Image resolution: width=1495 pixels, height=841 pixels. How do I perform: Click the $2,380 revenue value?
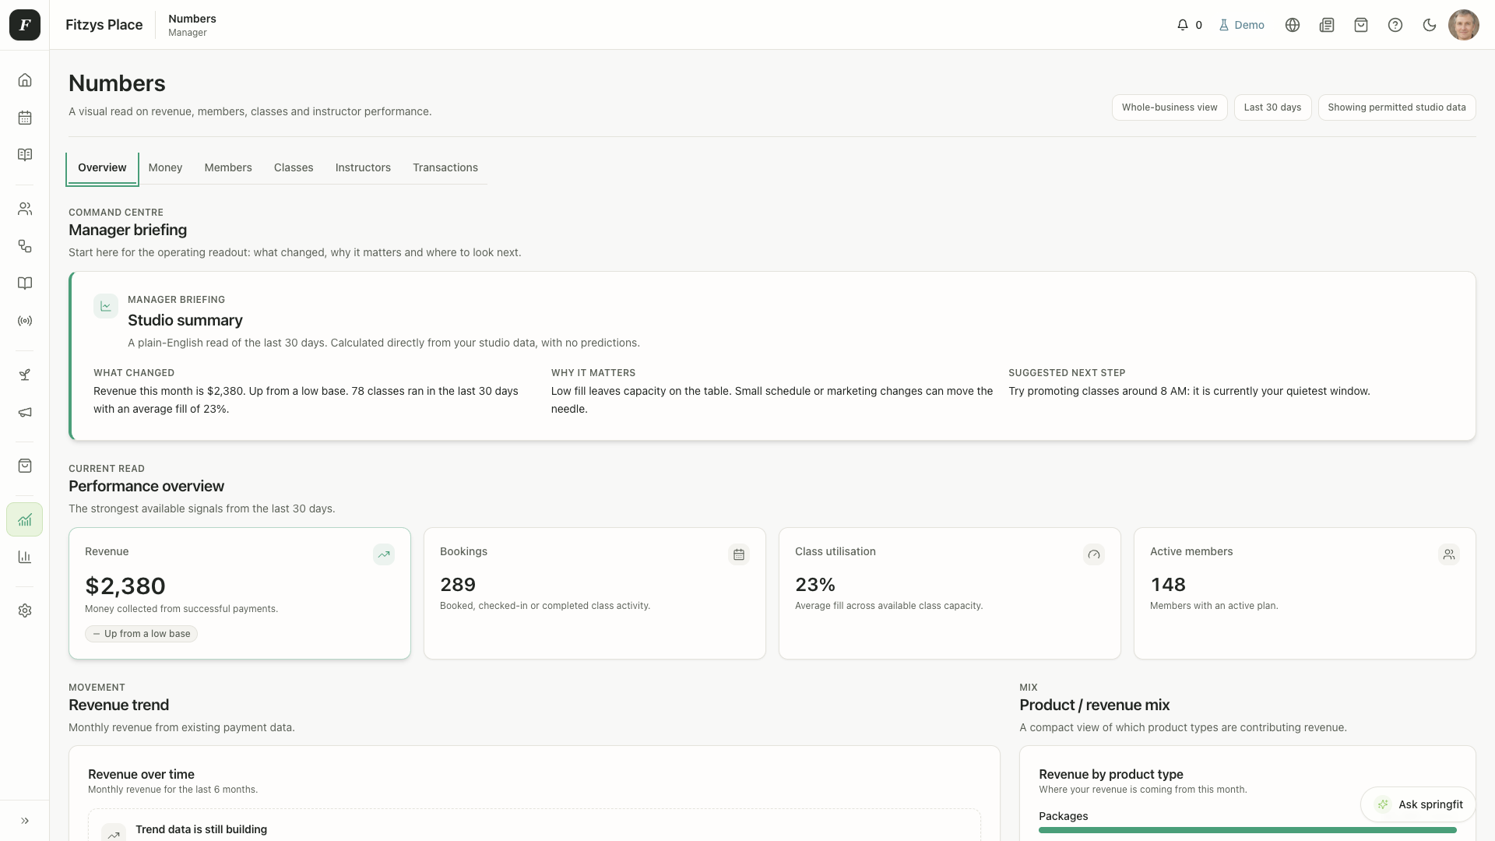[x=125, y=586]
